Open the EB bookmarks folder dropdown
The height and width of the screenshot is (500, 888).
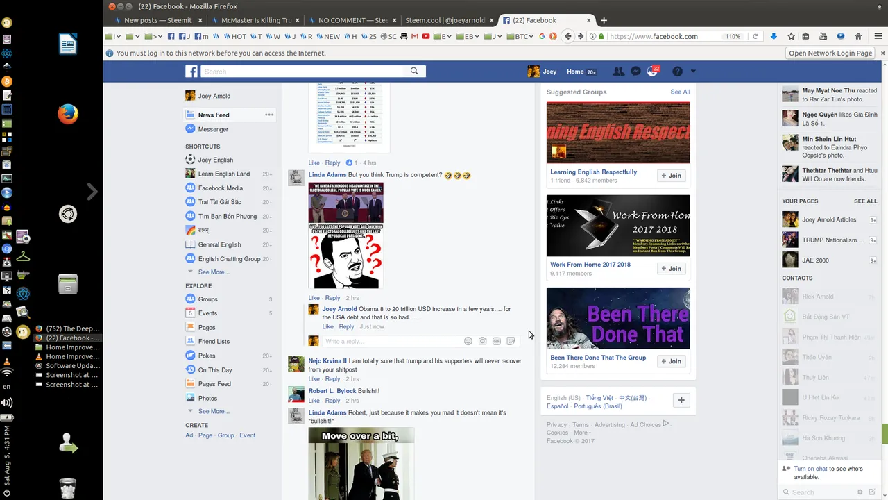[468, 36]
